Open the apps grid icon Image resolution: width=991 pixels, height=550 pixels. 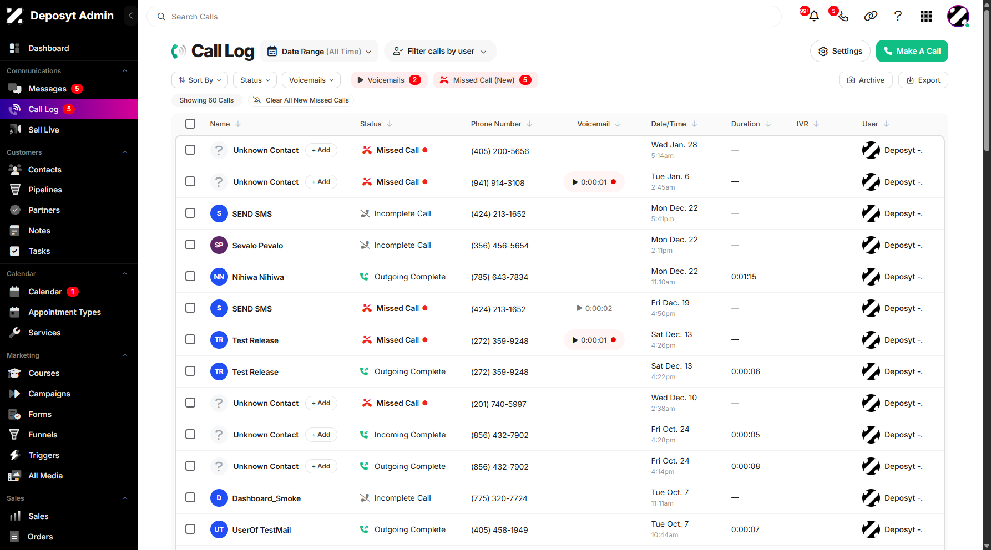coord(926,16)
